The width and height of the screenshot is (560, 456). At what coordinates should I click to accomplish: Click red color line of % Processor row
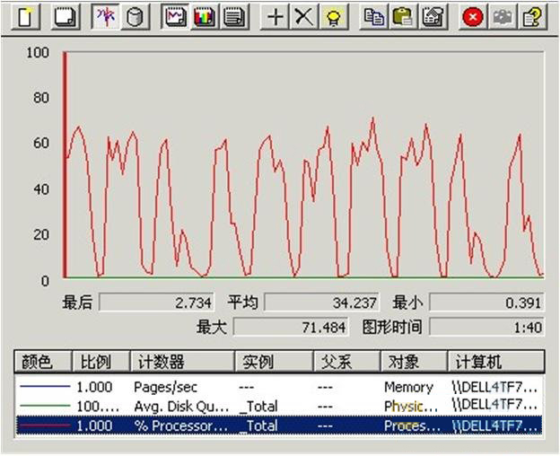45,425
